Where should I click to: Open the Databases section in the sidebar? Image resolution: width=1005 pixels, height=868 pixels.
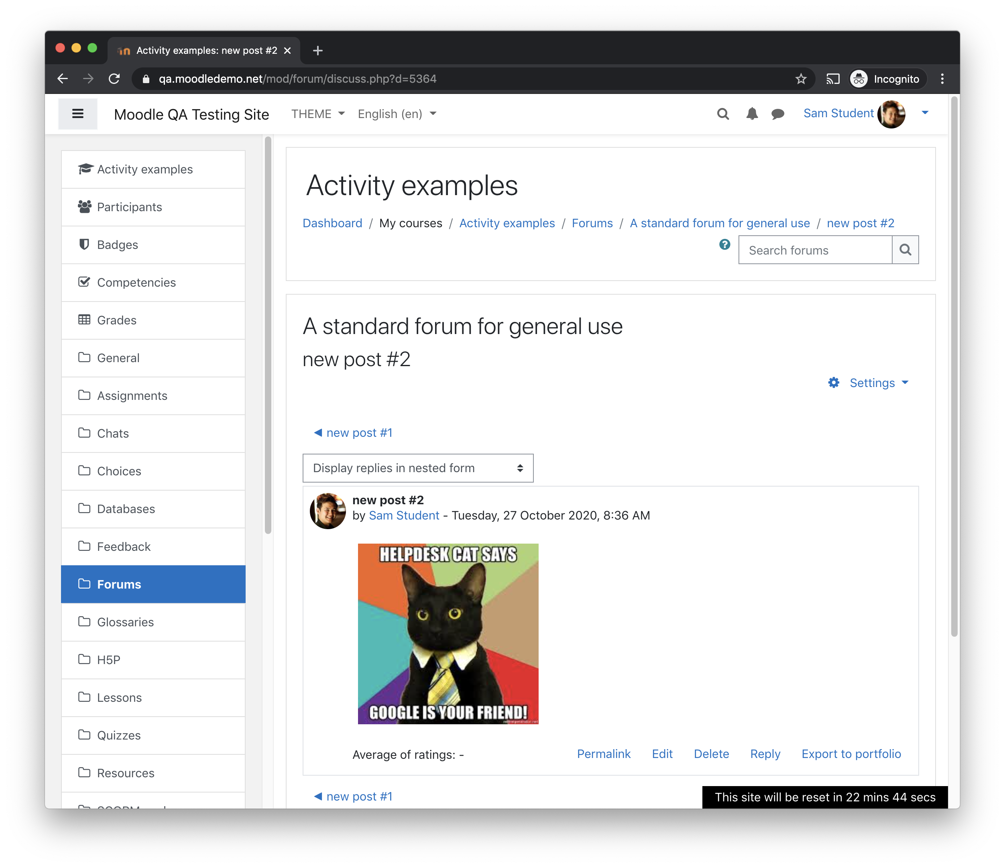coord(153,509)
